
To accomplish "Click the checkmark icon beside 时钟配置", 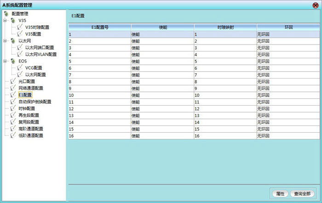I will [13, 108].
